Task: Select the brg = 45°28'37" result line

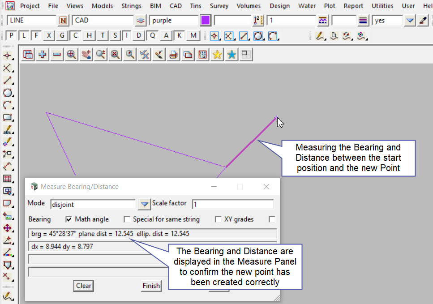Action: pyautogui.click(x=152, y=234)
